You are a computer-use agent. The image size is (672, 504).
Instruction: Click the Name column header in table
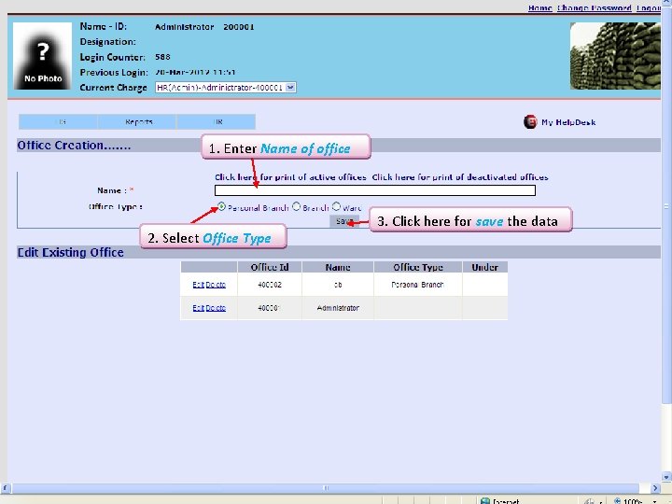338,268
